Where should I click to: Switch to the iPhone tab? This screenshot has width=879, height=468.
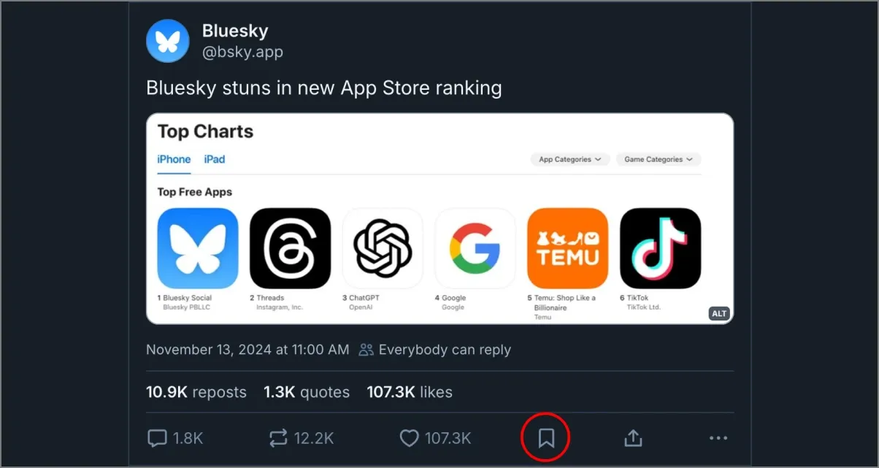[x=174, y=159]
